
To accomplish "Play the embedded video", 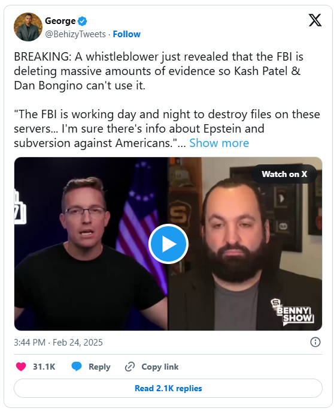I will pyautogui.click(x=168, y=244).
